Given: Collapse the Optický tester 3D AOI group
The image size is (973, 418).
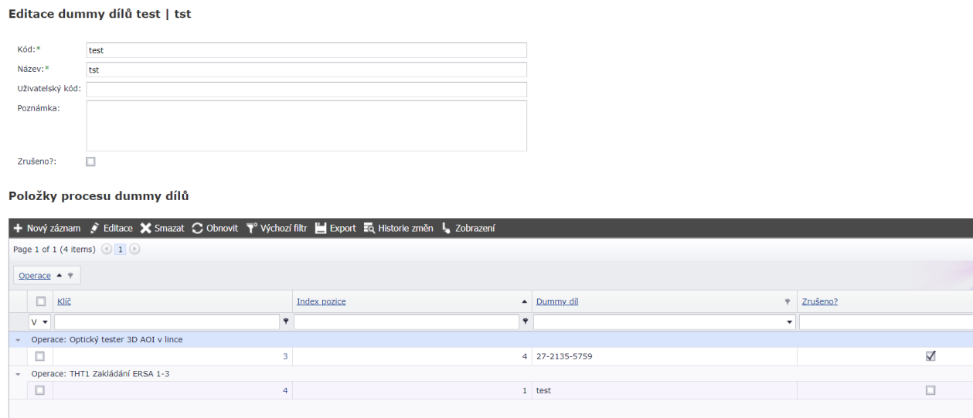Looking at the screenshot, I should tap(18, 340).
